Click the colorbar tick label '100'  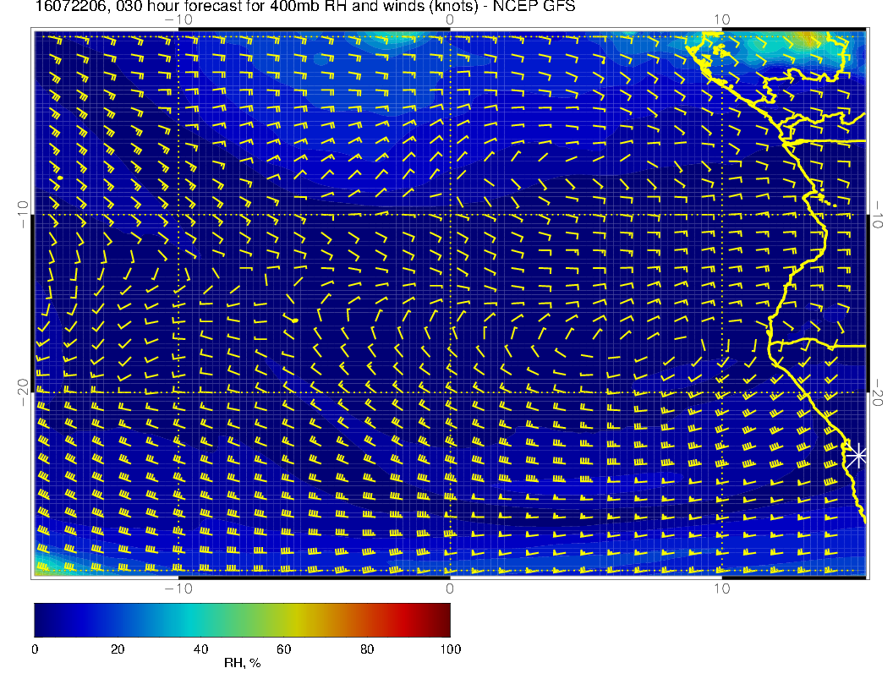pos(451,649)
